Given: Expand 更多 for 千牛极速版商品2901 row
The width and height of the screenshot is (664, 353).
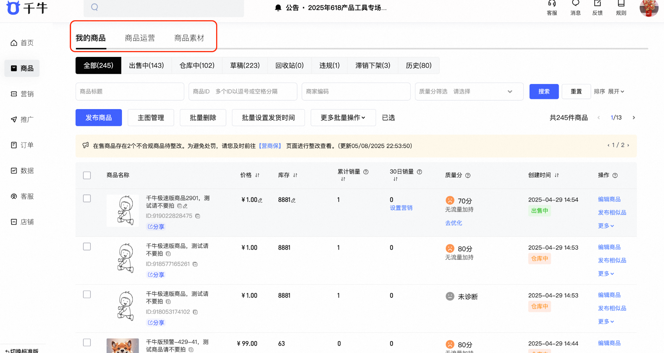Looking at the screenshot, I should point(606,226).
